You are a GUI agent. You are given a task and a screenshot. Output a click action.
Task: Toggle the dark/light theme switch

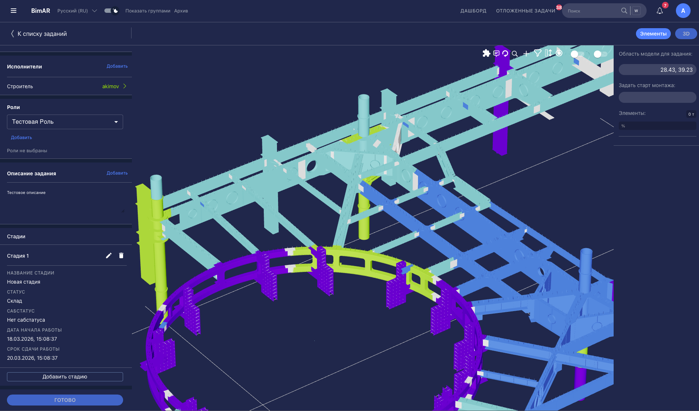111,11
